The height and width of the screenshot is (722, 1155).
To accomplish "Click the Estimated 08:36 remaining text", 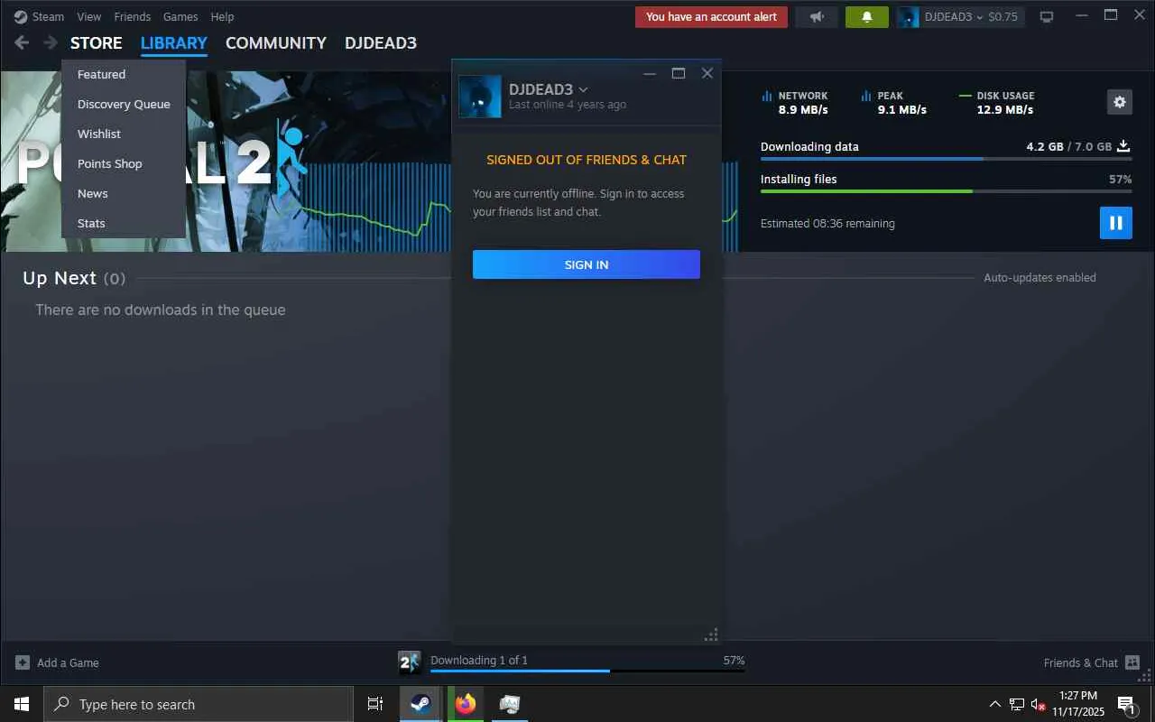I will coord(827,223).
